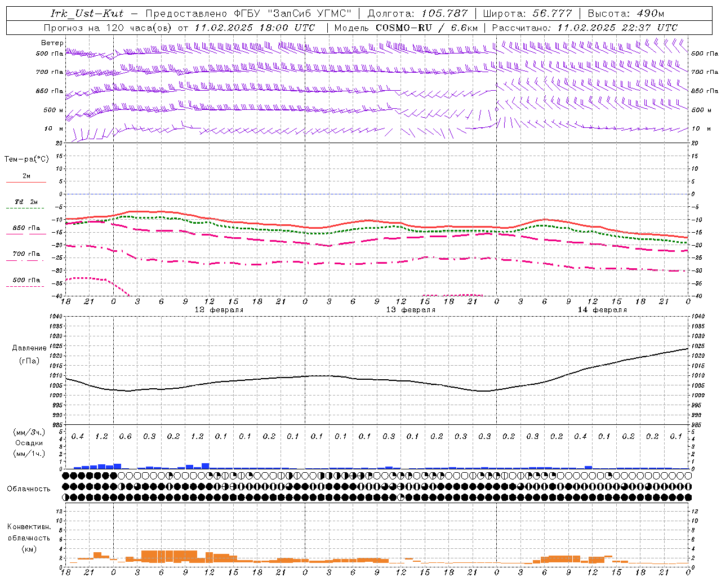Screen dimensions: 721x577
Task: Click the '850 гПа' temperature legend entry
Action: coord(26,228)
